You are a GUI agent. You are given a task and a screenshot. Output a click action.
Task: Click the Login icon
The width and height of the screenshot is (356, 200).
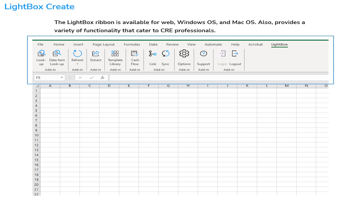click(222, 53)
